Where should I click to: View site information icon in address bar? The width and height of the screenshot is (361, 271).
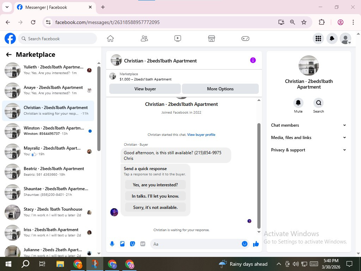(x=48, y=22)
